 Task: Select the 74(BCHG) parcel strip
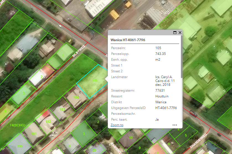point(17,125)
